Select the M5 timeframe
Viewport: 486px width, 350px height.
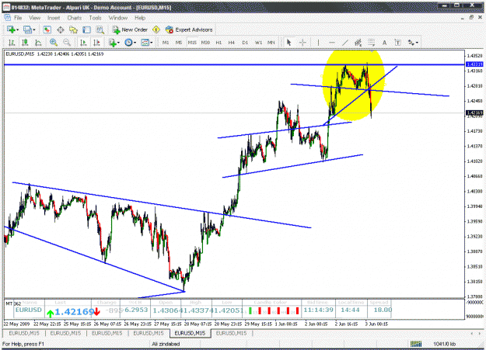[x=179, y=43]
